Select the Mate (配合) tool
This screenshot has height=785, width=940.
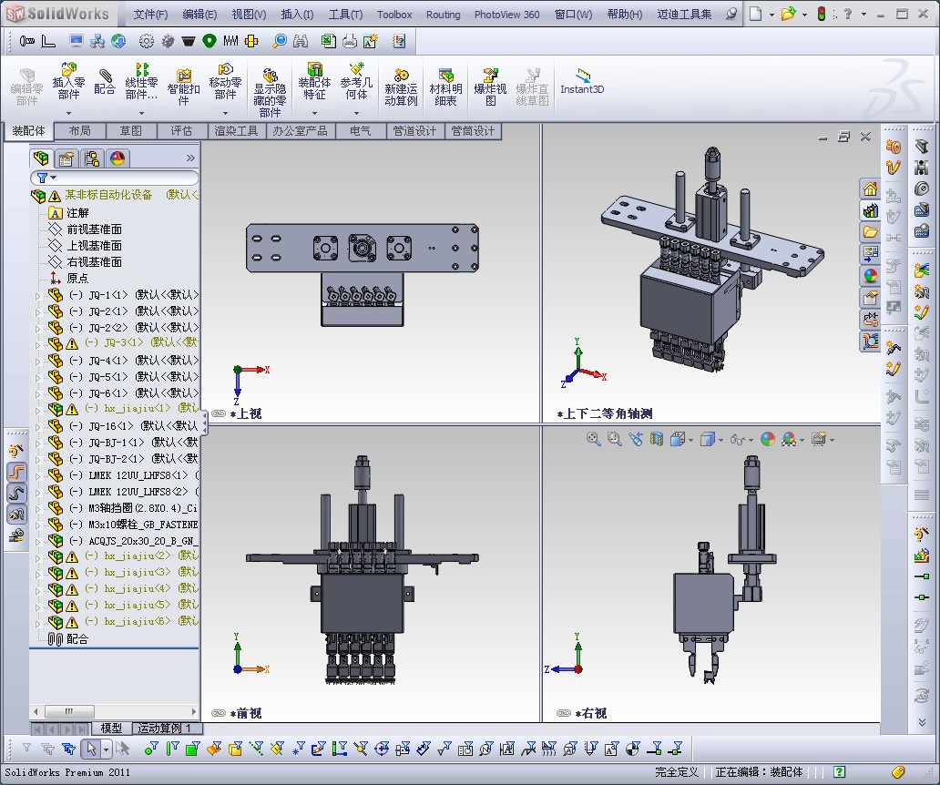[x=105, y=81]
